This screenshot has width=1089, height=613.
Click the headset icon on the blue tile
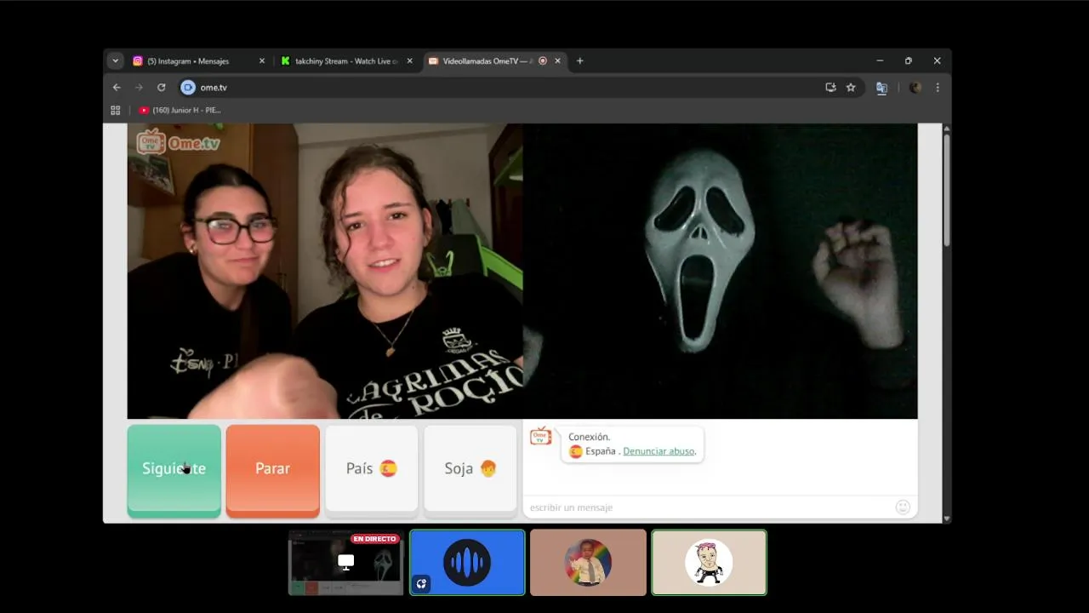[x=421, y=584]
